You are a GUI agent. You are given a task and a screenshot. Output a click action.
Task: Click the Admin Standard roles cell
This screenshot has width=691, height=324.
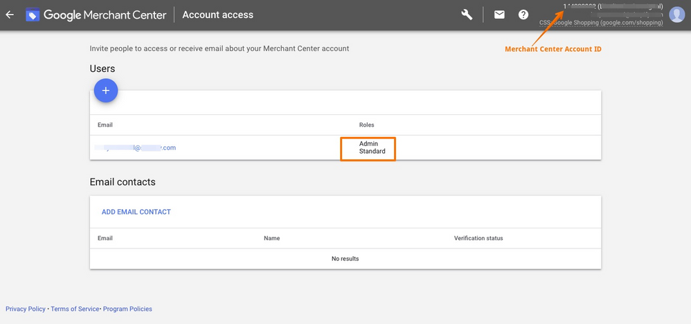click(368, 147)
